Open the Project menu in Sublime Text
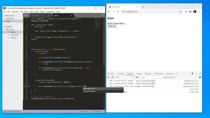This screenshot has width=210, height=118. click(42, 12)
